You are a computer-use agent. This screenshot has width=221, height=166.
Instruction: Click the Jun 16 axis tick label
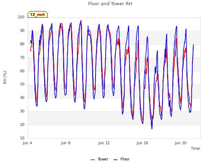142,143
